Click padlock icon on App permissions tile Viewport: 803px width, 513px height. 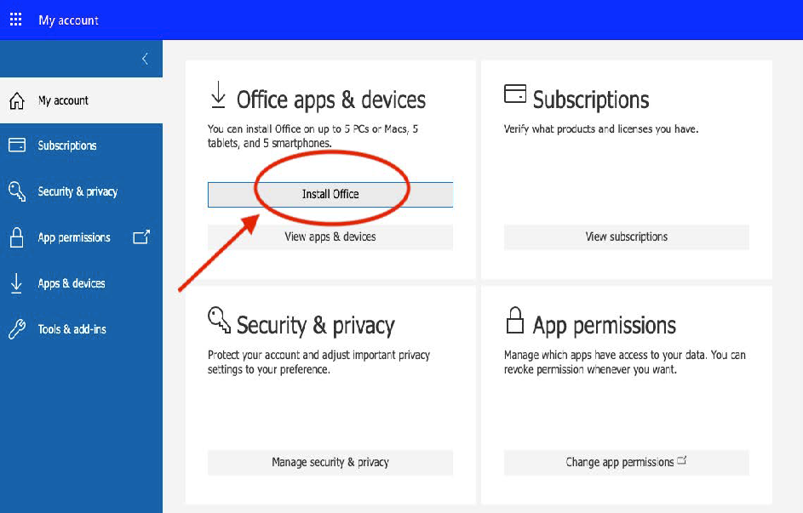tap(515, 320)
